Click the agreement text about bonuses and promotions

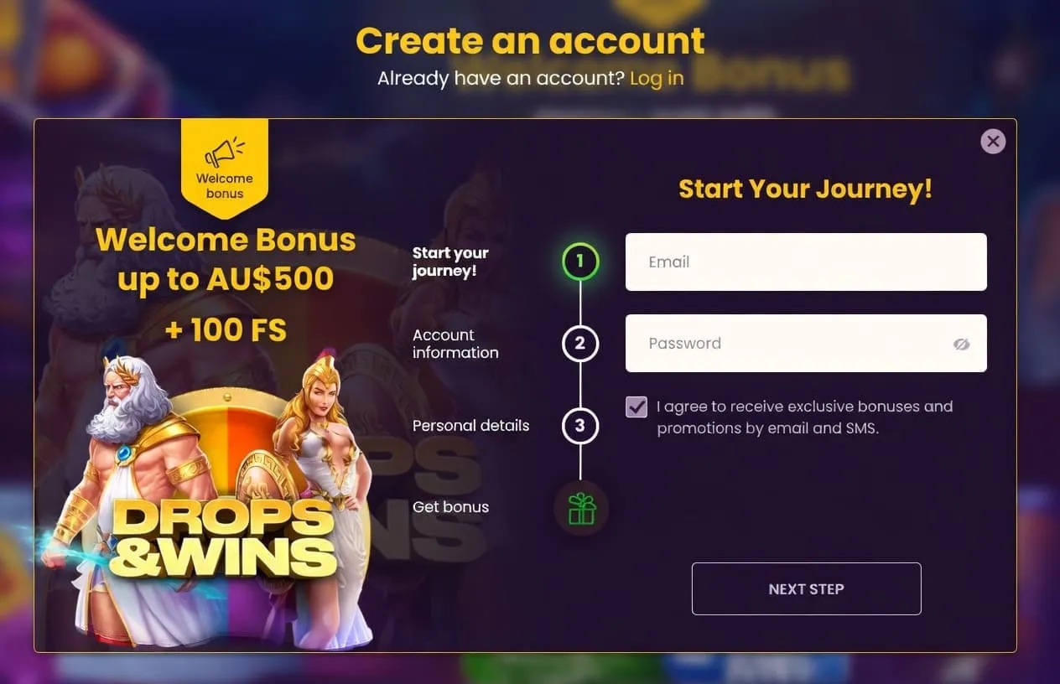pyautogui.click(x=805, y=417)
